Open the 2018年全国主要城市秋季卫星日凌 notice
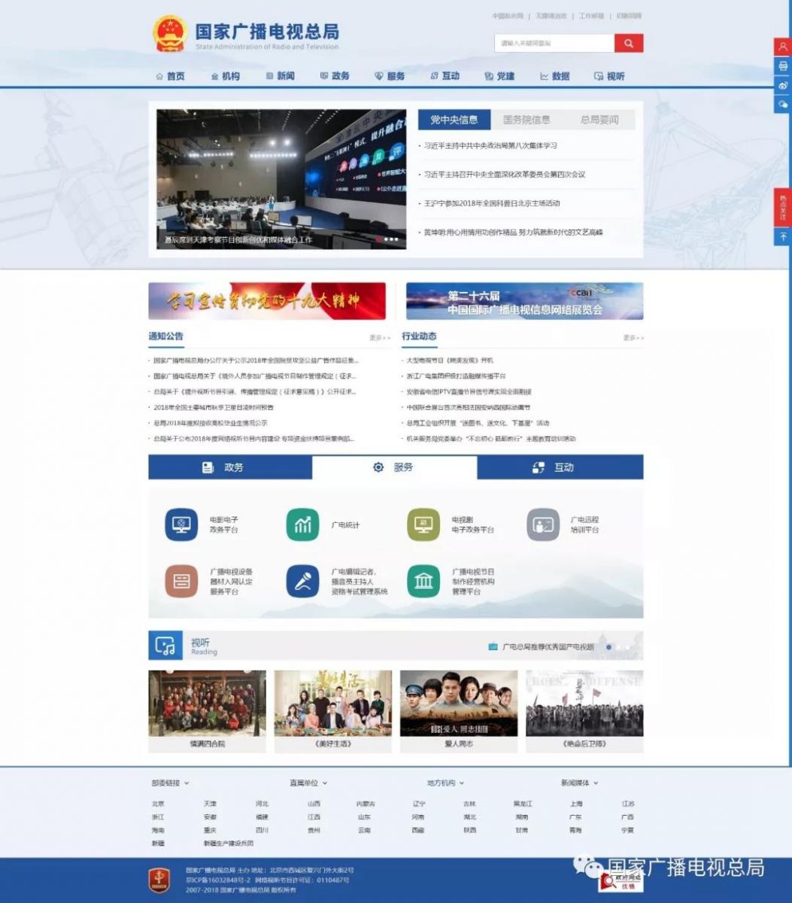The image size is (792, 903). click(213, 407)
